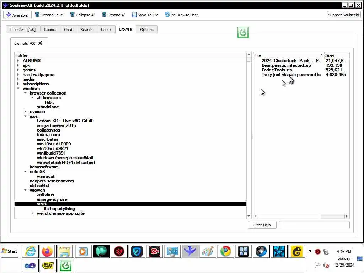Select the likely just visuals password file
The height and width of the screenshot is (273, 364).
(x=292, y=75)
